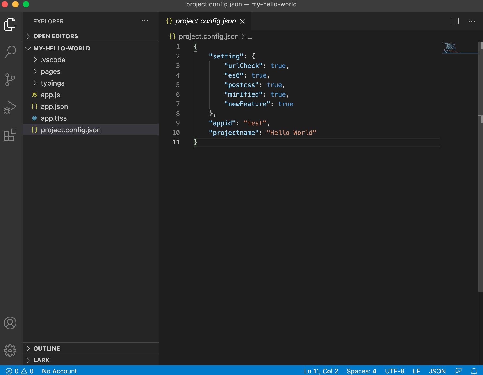The image size is (483, 375).
Task: Change indentation via Spaces: 4
Action: (x=361, y=371)
